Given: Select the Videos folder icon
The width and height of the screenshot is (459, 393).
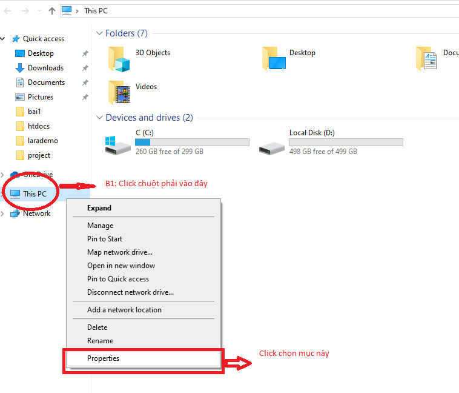Looking at the screenshot, I should click(x=119, y=92).
